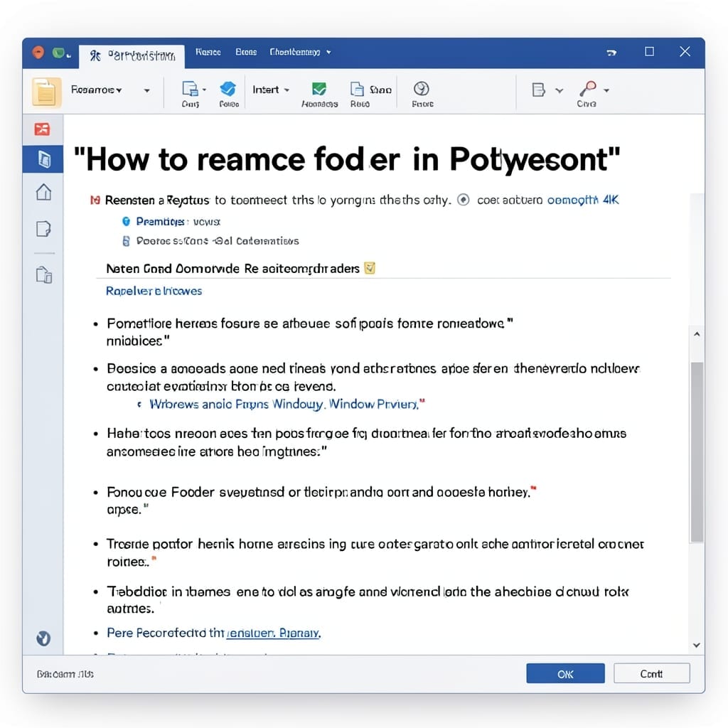Click the scrollbar down arrow

pyautogui.click(x=697, y=646)
